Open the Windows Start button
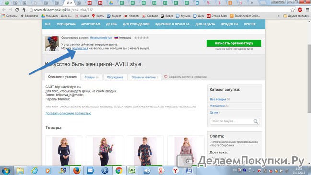 pyautogui.click(x=6, y=171)
